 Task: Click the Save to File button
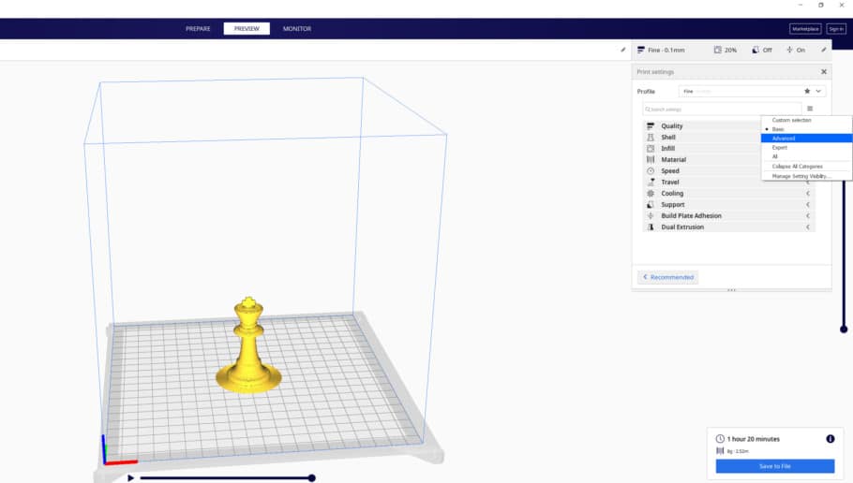click(x=774, y=466)
